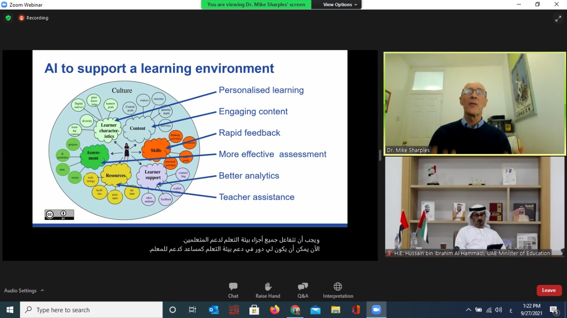Toggle the Recording indicator
567x318 pixels.
(x=33, y=18)
